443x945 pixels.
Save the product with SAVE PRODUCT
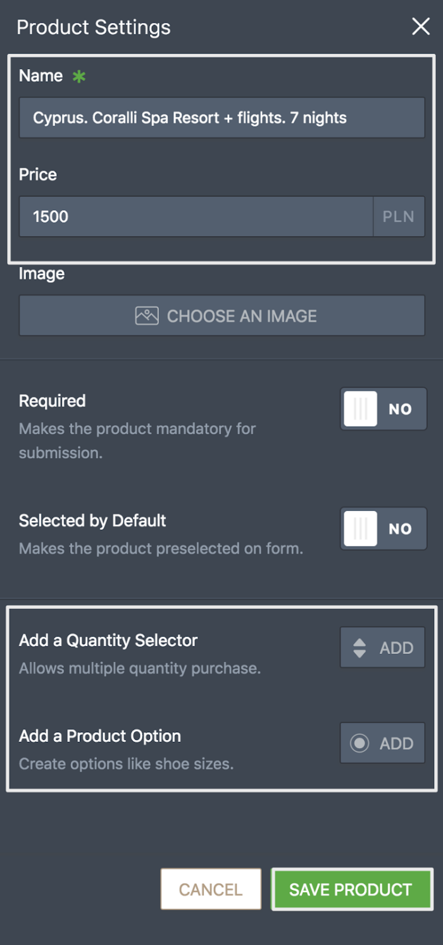pos(351,889)
